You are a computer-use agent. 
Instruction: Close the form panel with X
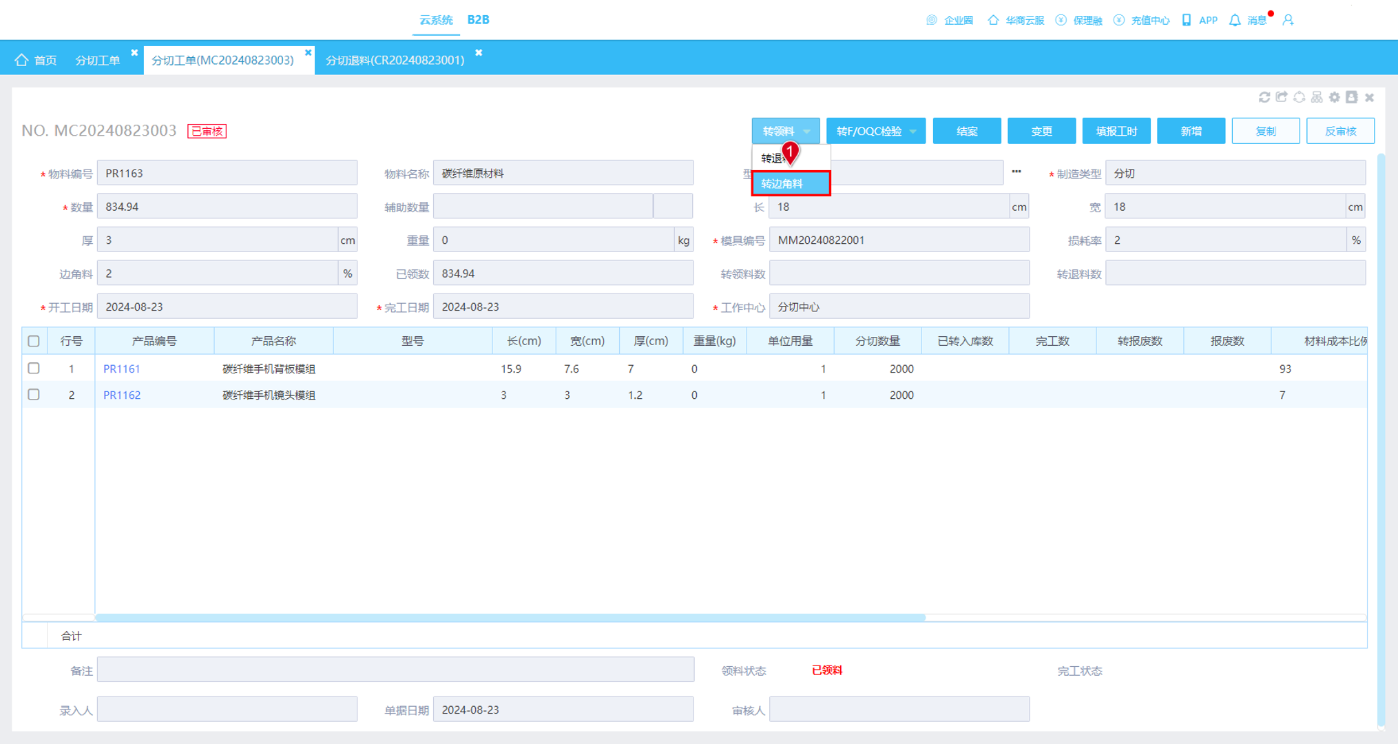(1370, 97)
